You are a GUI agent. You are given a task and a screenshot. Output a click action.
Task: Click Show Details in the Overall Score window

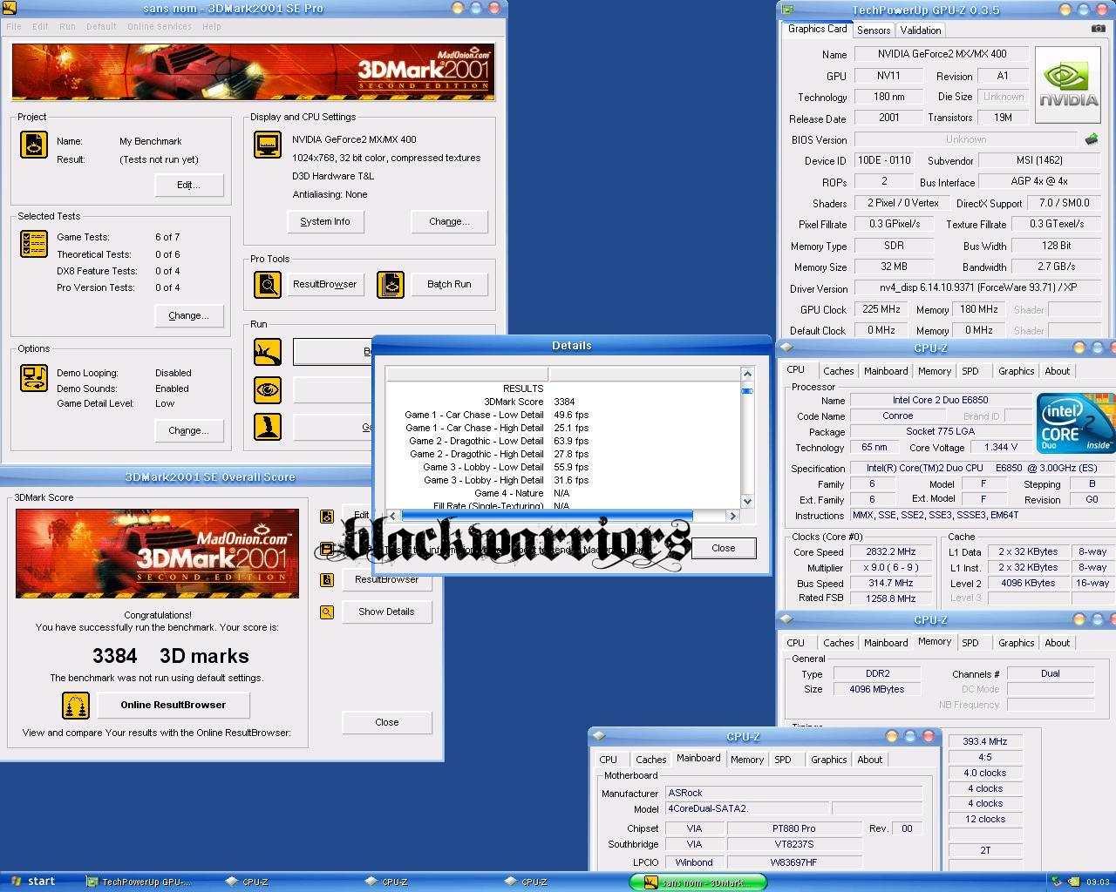pyautogui.click(x=386, y=612)
